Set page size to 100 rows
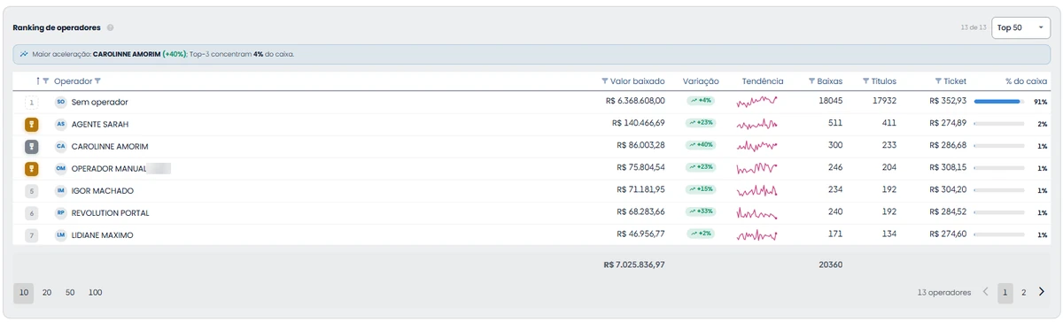Screen dimensions: 1063x322 [x=95, y=292]
